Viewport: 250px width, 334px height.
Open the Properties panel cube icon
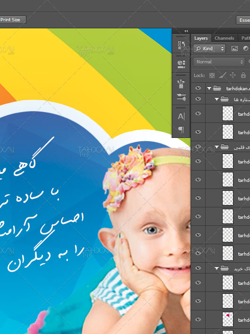(x=181, y=64)
